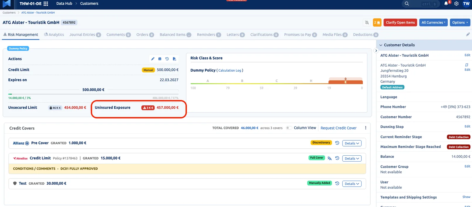Screen dimensions: 472x207
Task: Click the orange E risk class segment
Action: click(x=345, y=82)
